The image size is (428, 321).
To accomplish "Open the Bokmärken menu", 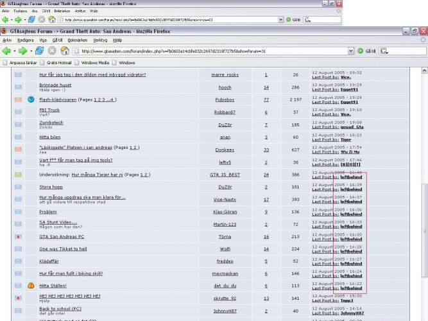I will [78, 40].
